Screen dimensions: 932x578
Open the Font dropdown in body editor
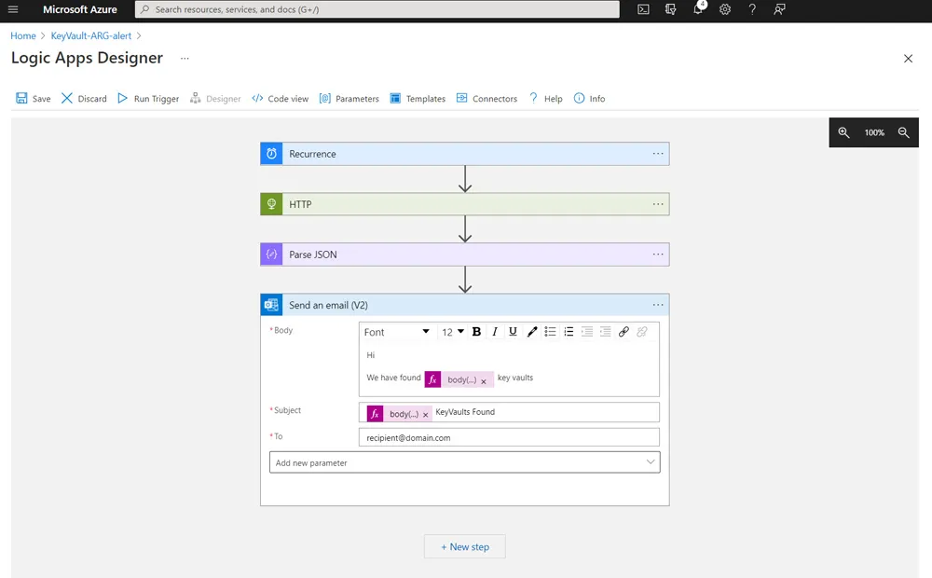396,332
